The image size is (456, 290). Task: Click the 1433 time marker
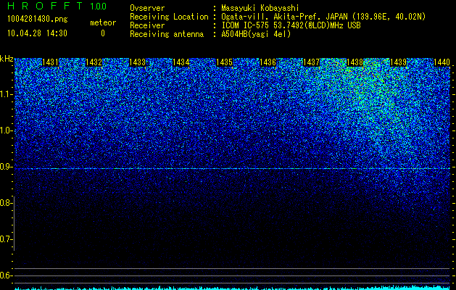[x=137, y=62]
